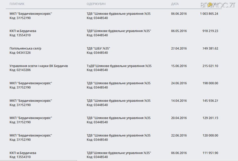This screenshot has width=238, height=161.
Task: Click the amount 918 219.23
Action: (210, 31)
